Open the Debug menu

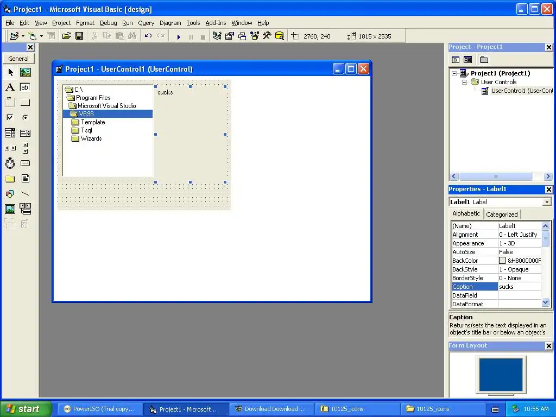109,23
